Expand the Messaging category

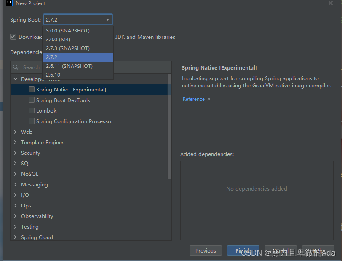pyautogui.click(x=15, y=184)
